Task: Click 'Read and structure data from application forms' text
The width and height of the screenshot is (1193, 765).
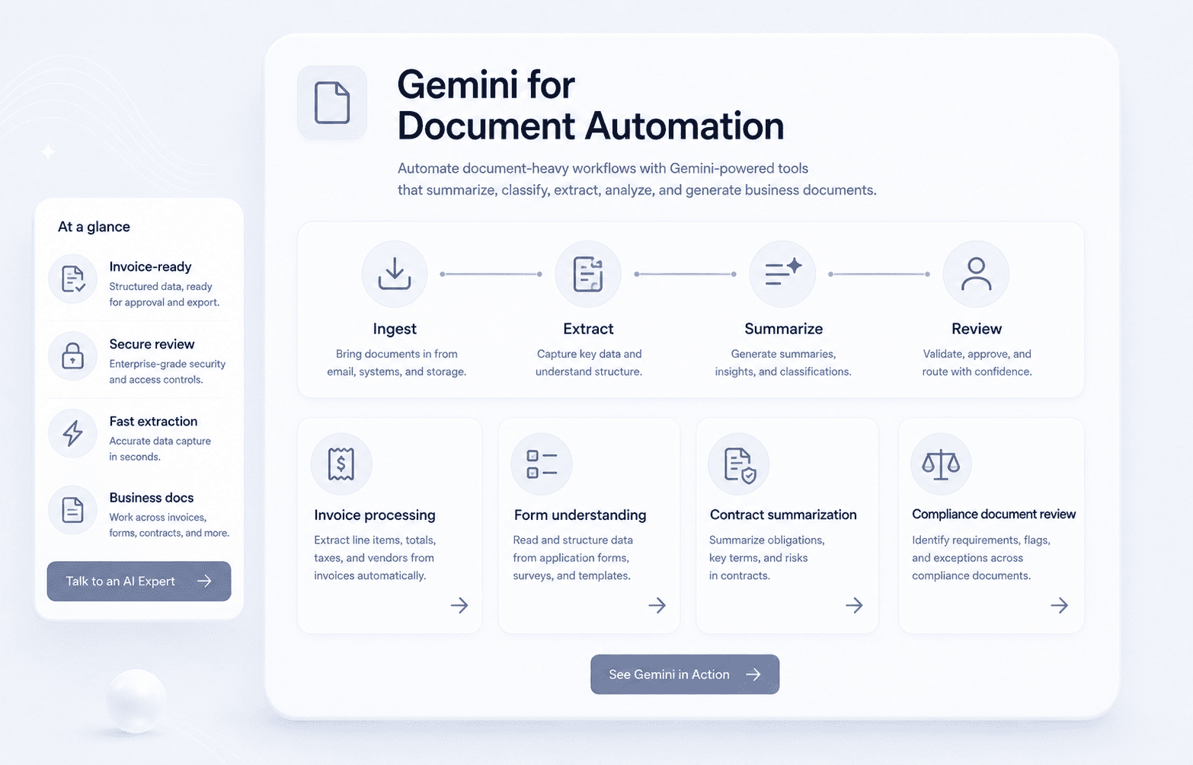Action: tap(573, 558)
